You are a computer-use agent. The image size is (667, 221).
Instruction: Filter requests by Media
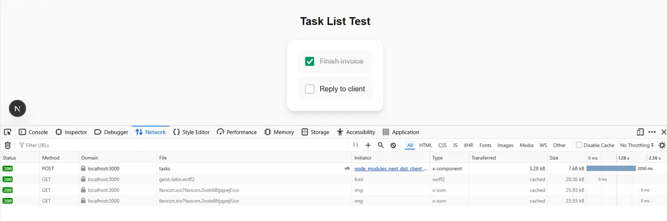pos(526,145)
